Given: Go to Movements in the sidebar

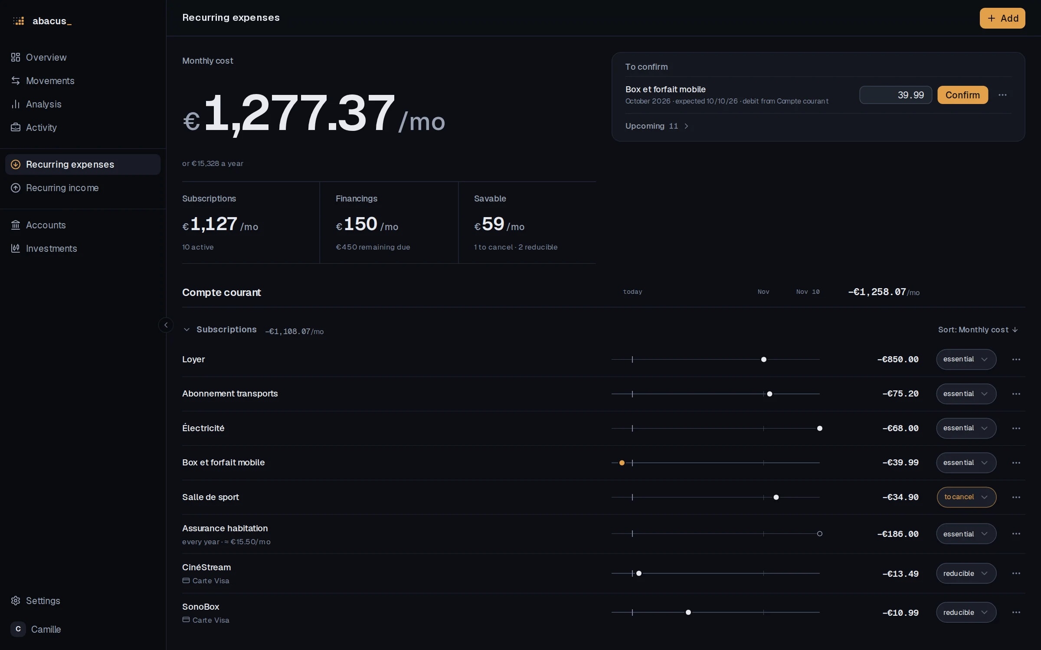Looking at the screenshot, I should [x=83, y=81].
